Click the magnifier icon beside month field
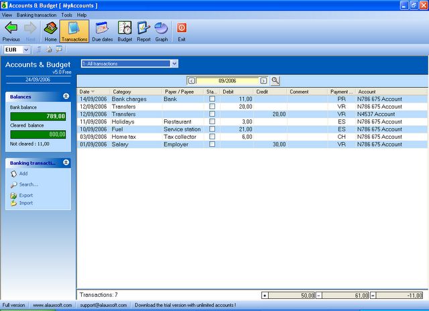The image size is (429, 311). pyautogui.click(x=275, y=80)
